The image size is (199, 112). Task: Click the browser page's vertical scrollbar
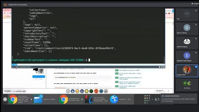(173, 23)
